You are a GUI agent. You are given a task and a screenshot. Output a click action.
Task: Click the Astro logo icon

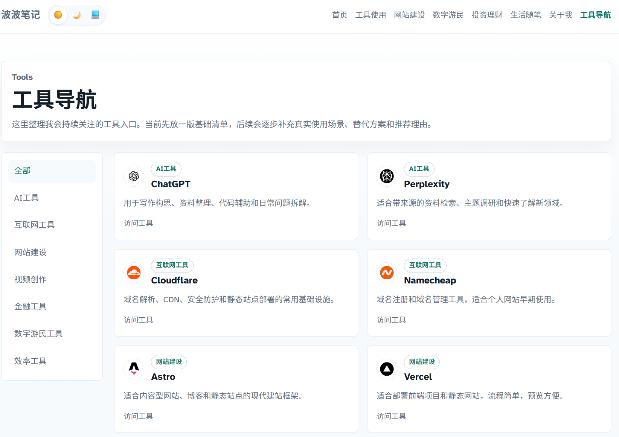coord(134,369)
